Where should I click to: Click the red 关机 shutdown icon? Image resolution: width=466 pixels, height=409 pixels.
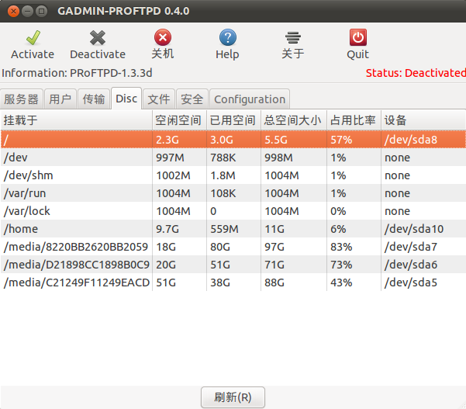(x=163, y=37)
